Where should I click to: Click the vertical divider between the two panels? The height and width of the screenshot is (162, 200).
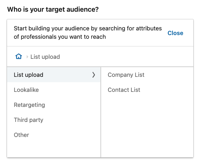101,112
